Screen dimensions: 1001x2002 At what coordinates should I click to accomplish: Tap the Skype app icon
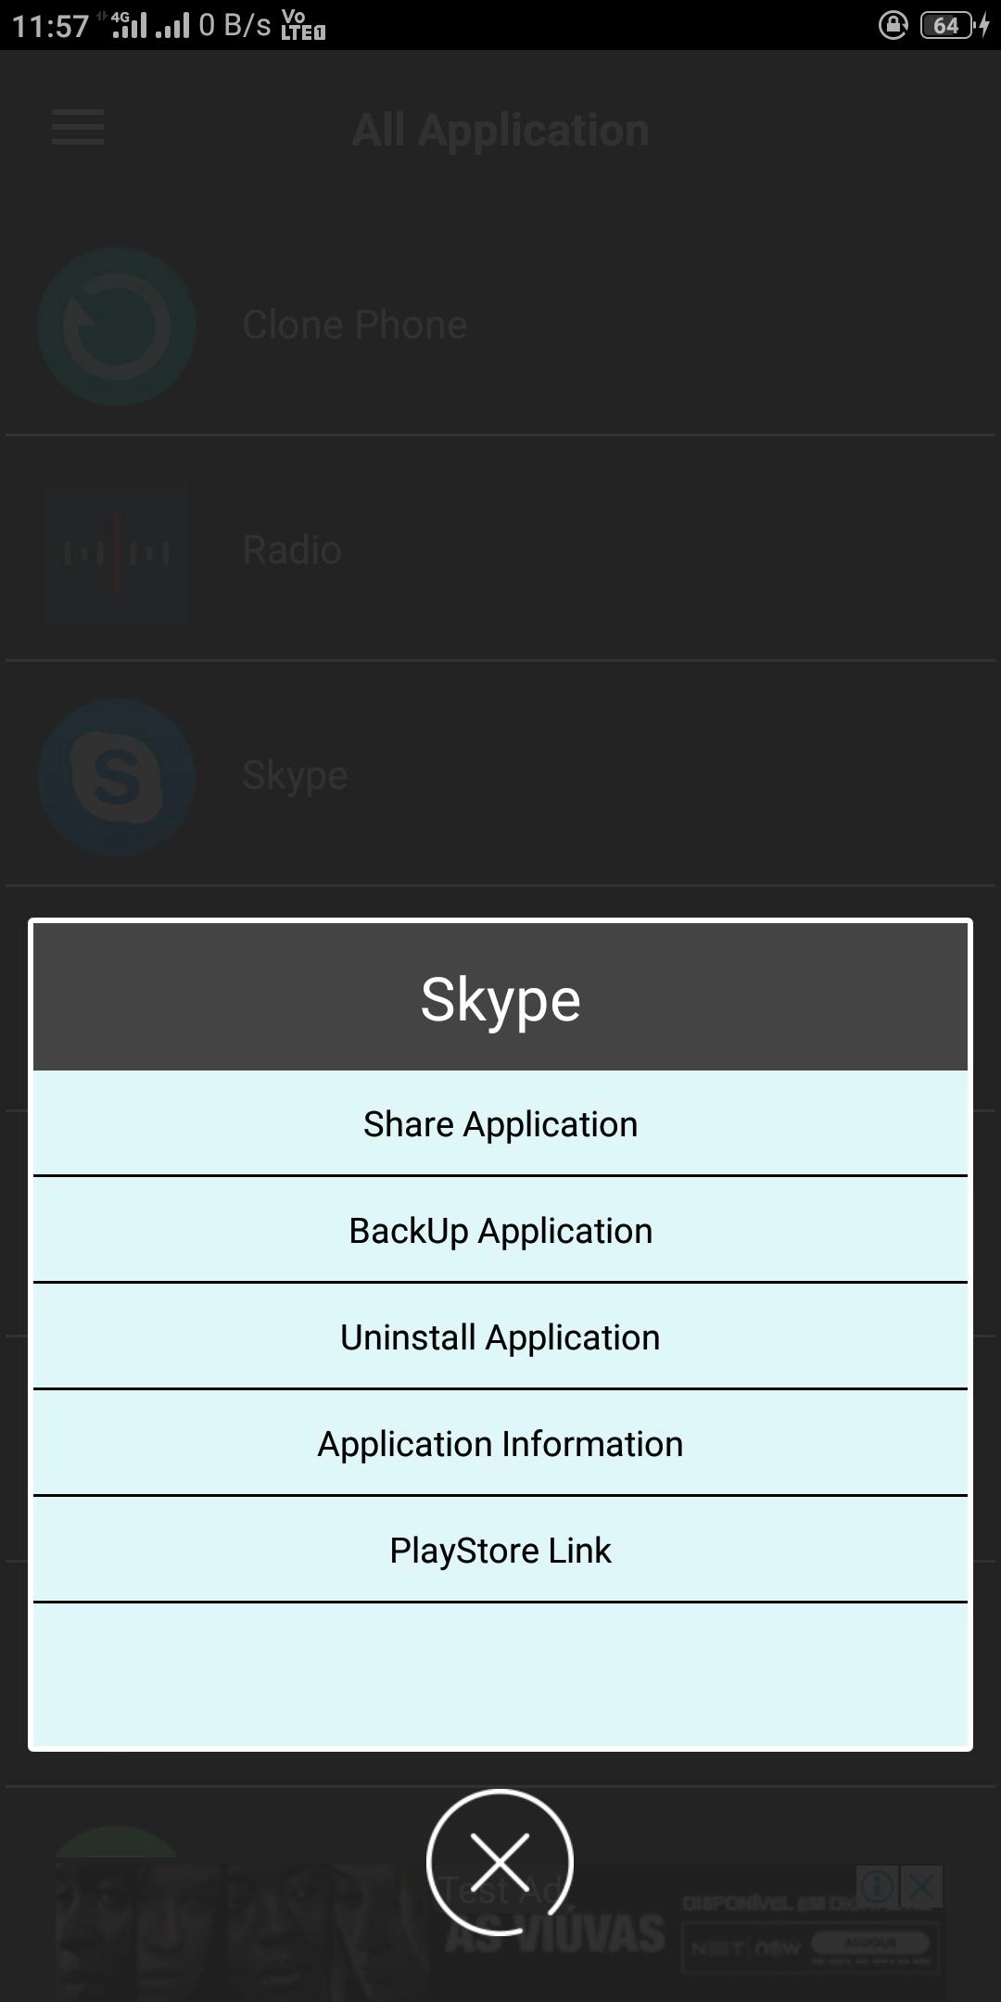[x=117, y=777]
